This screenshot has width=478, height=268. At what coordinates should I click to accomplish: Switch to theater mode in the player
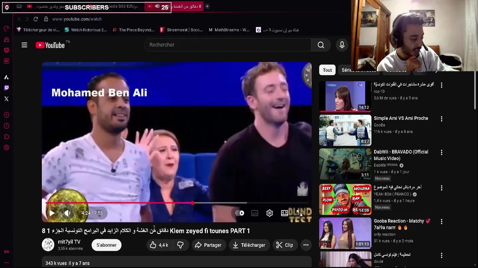285,213
